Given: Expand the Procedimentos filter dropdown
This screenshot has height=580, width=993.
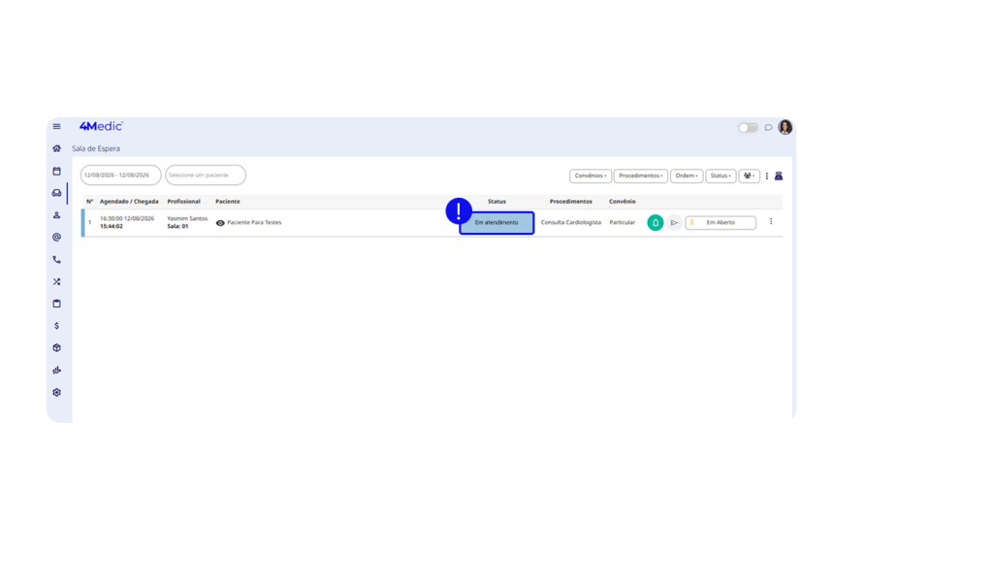Looking at the screenshot, I should click(x=640, y=176).
